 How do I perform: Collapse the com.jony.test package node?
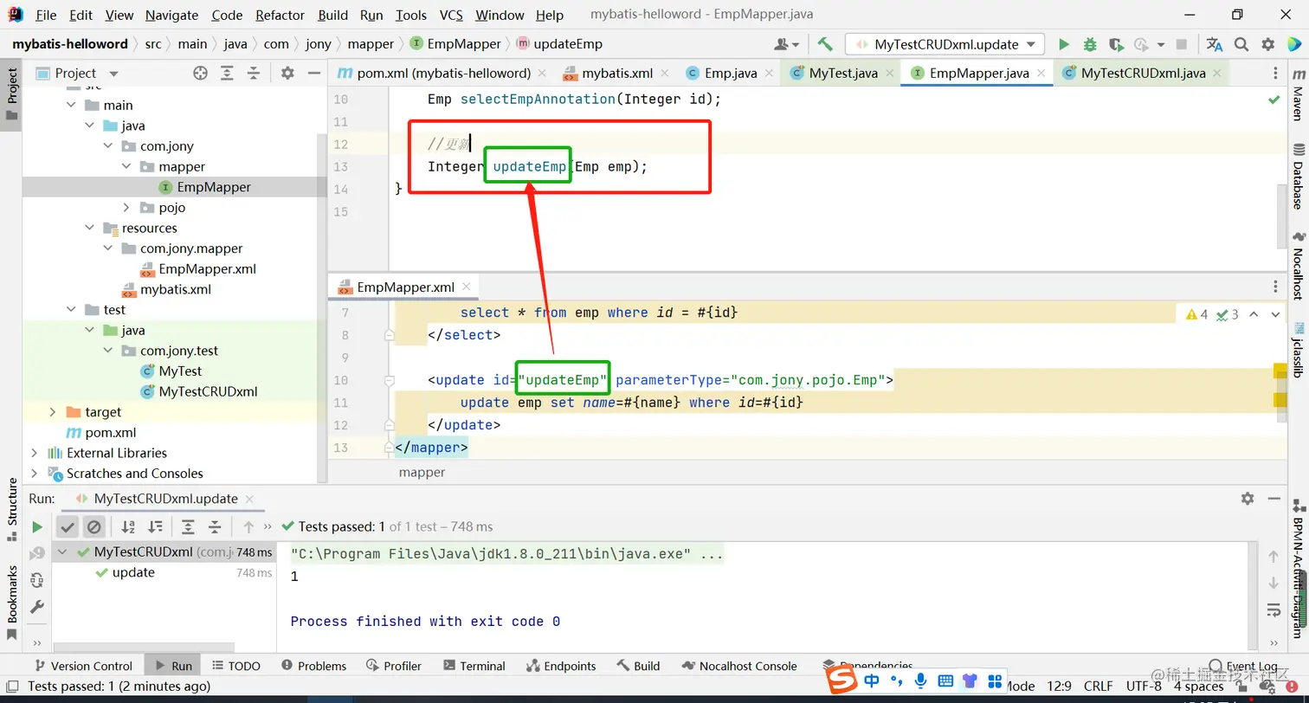click(108, 351)
